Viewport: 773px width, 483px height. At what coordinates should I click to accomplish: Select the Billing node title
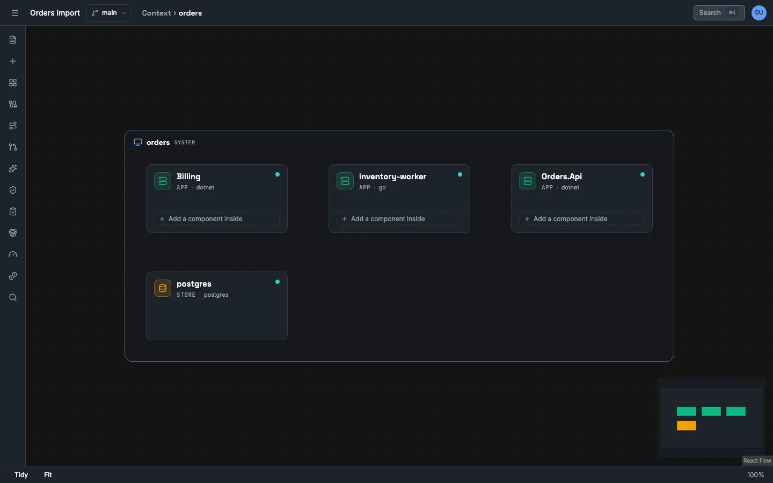(x=188, y=177)
